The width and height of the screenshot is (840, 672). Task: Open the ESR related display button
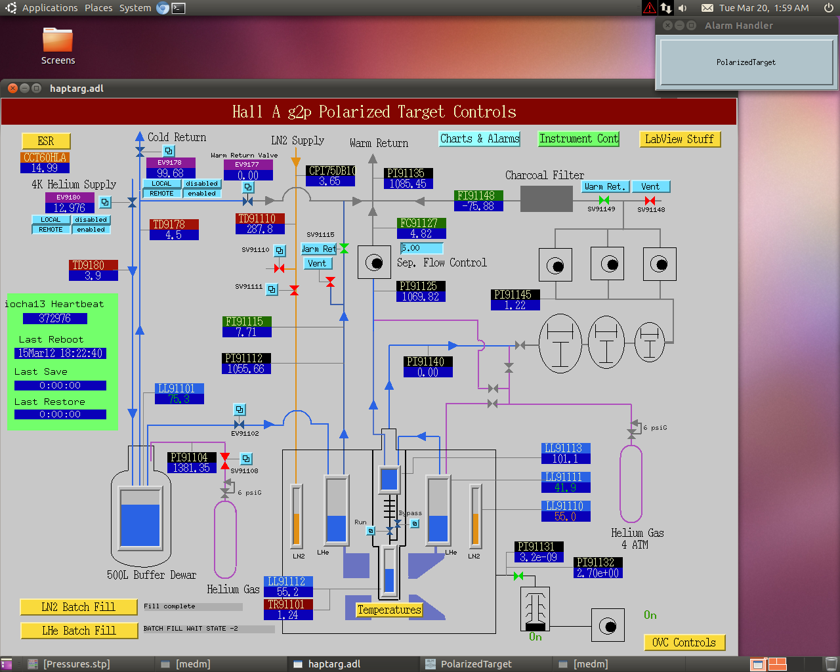pyautogui.click(x=46, y=141)
